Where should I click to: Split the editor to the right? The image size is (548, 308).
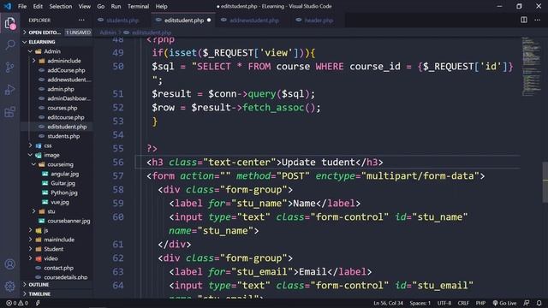coord(523,20)
